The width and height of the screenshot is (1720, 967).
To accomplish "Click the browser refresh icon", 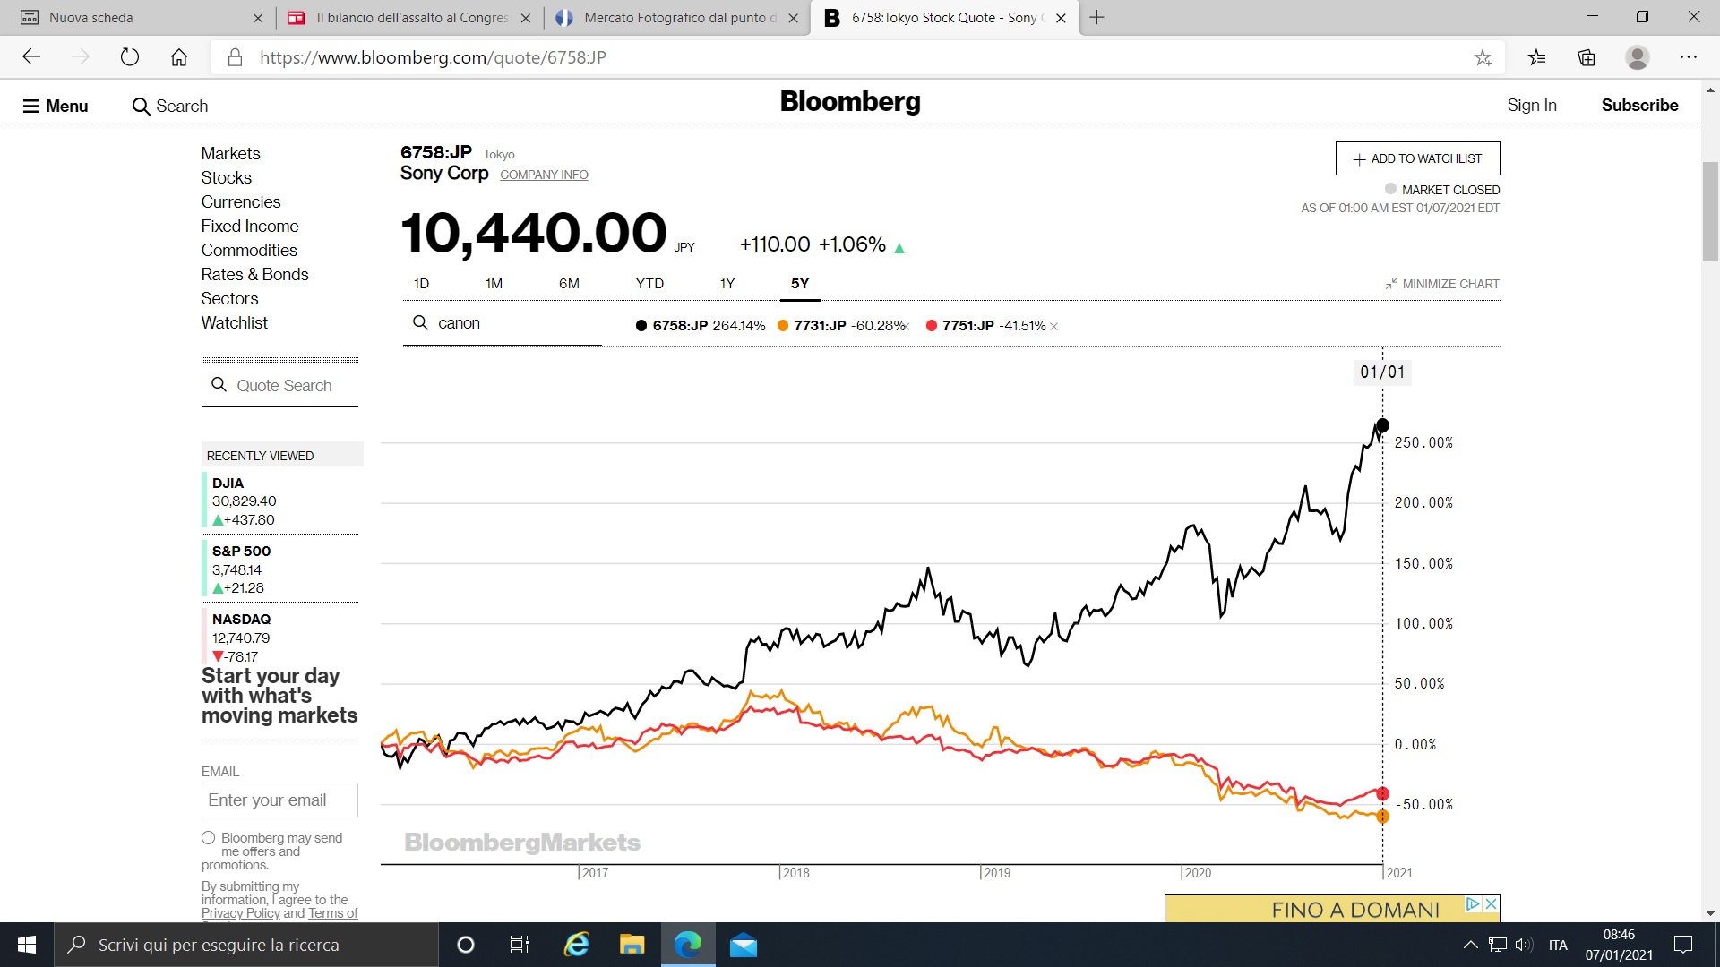I will coord(130,57).
